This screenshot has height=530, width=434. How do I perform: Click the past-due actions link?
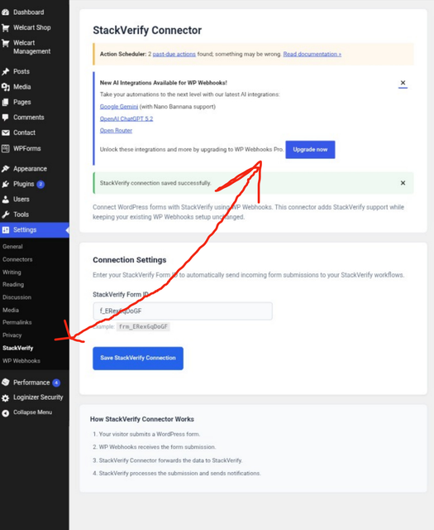(174, 54)
